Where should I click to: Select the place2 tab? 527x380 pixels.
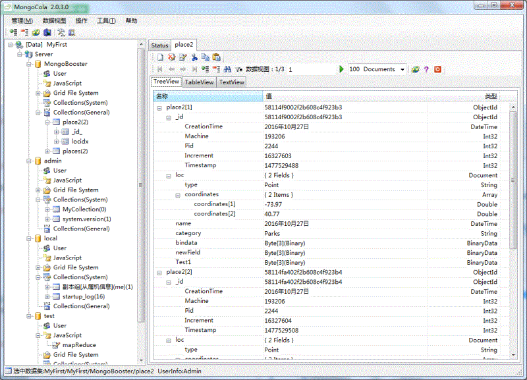click(184, 44)
